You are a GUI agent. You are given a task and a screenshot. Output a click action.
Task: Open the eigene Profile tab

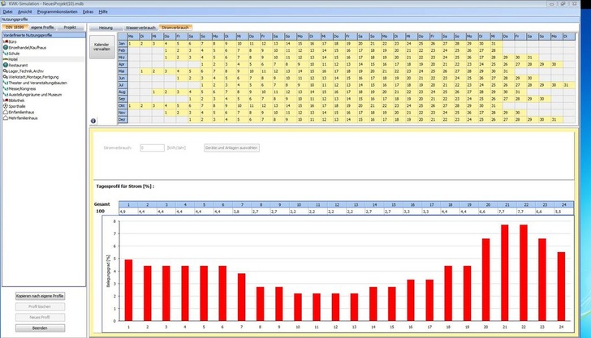click(41, 28)
